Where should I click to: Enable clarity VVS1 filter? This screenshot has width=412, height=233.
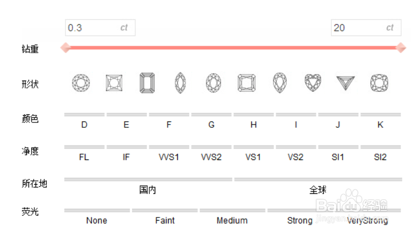(x=169, y=153)
